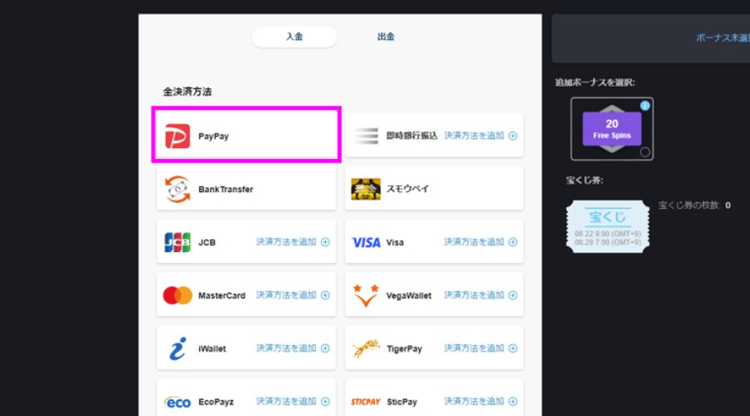The height and width of the screenshot is (416, 750).
Task: Click the plus icon in Visa row
Action: click(x=512, y=242)
